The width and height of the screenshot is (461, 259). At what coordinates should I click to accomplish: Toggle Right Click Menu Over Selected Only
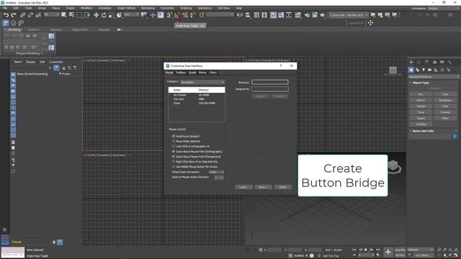tap(174, 161)
